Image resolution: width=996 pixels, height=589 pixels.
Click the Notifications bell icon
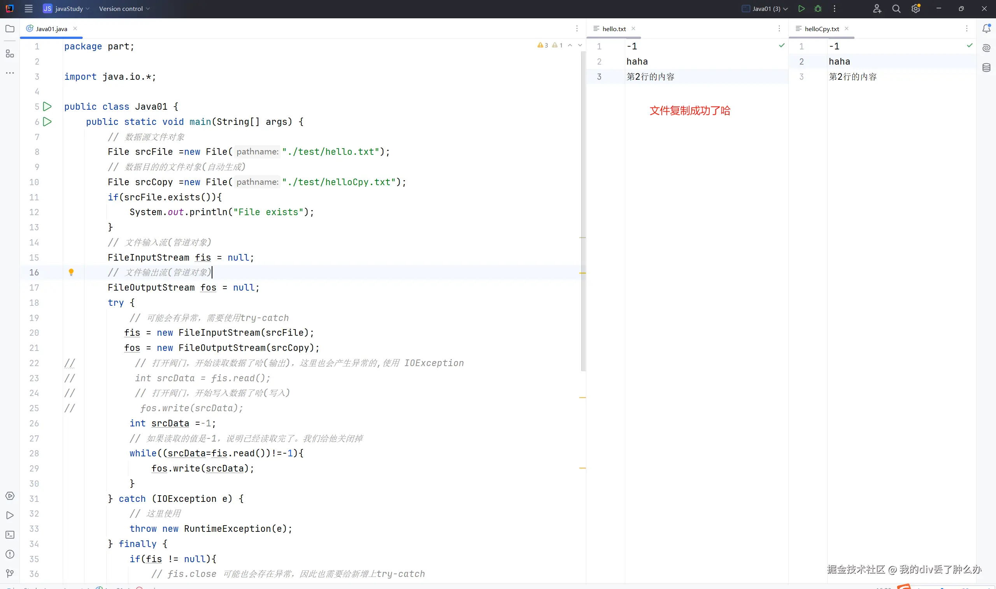tap(986, 28)
